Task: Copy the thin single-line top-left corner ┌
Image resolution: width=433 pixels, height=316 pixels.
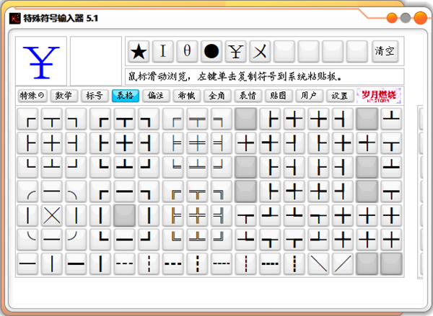Action: pos(27,119)
